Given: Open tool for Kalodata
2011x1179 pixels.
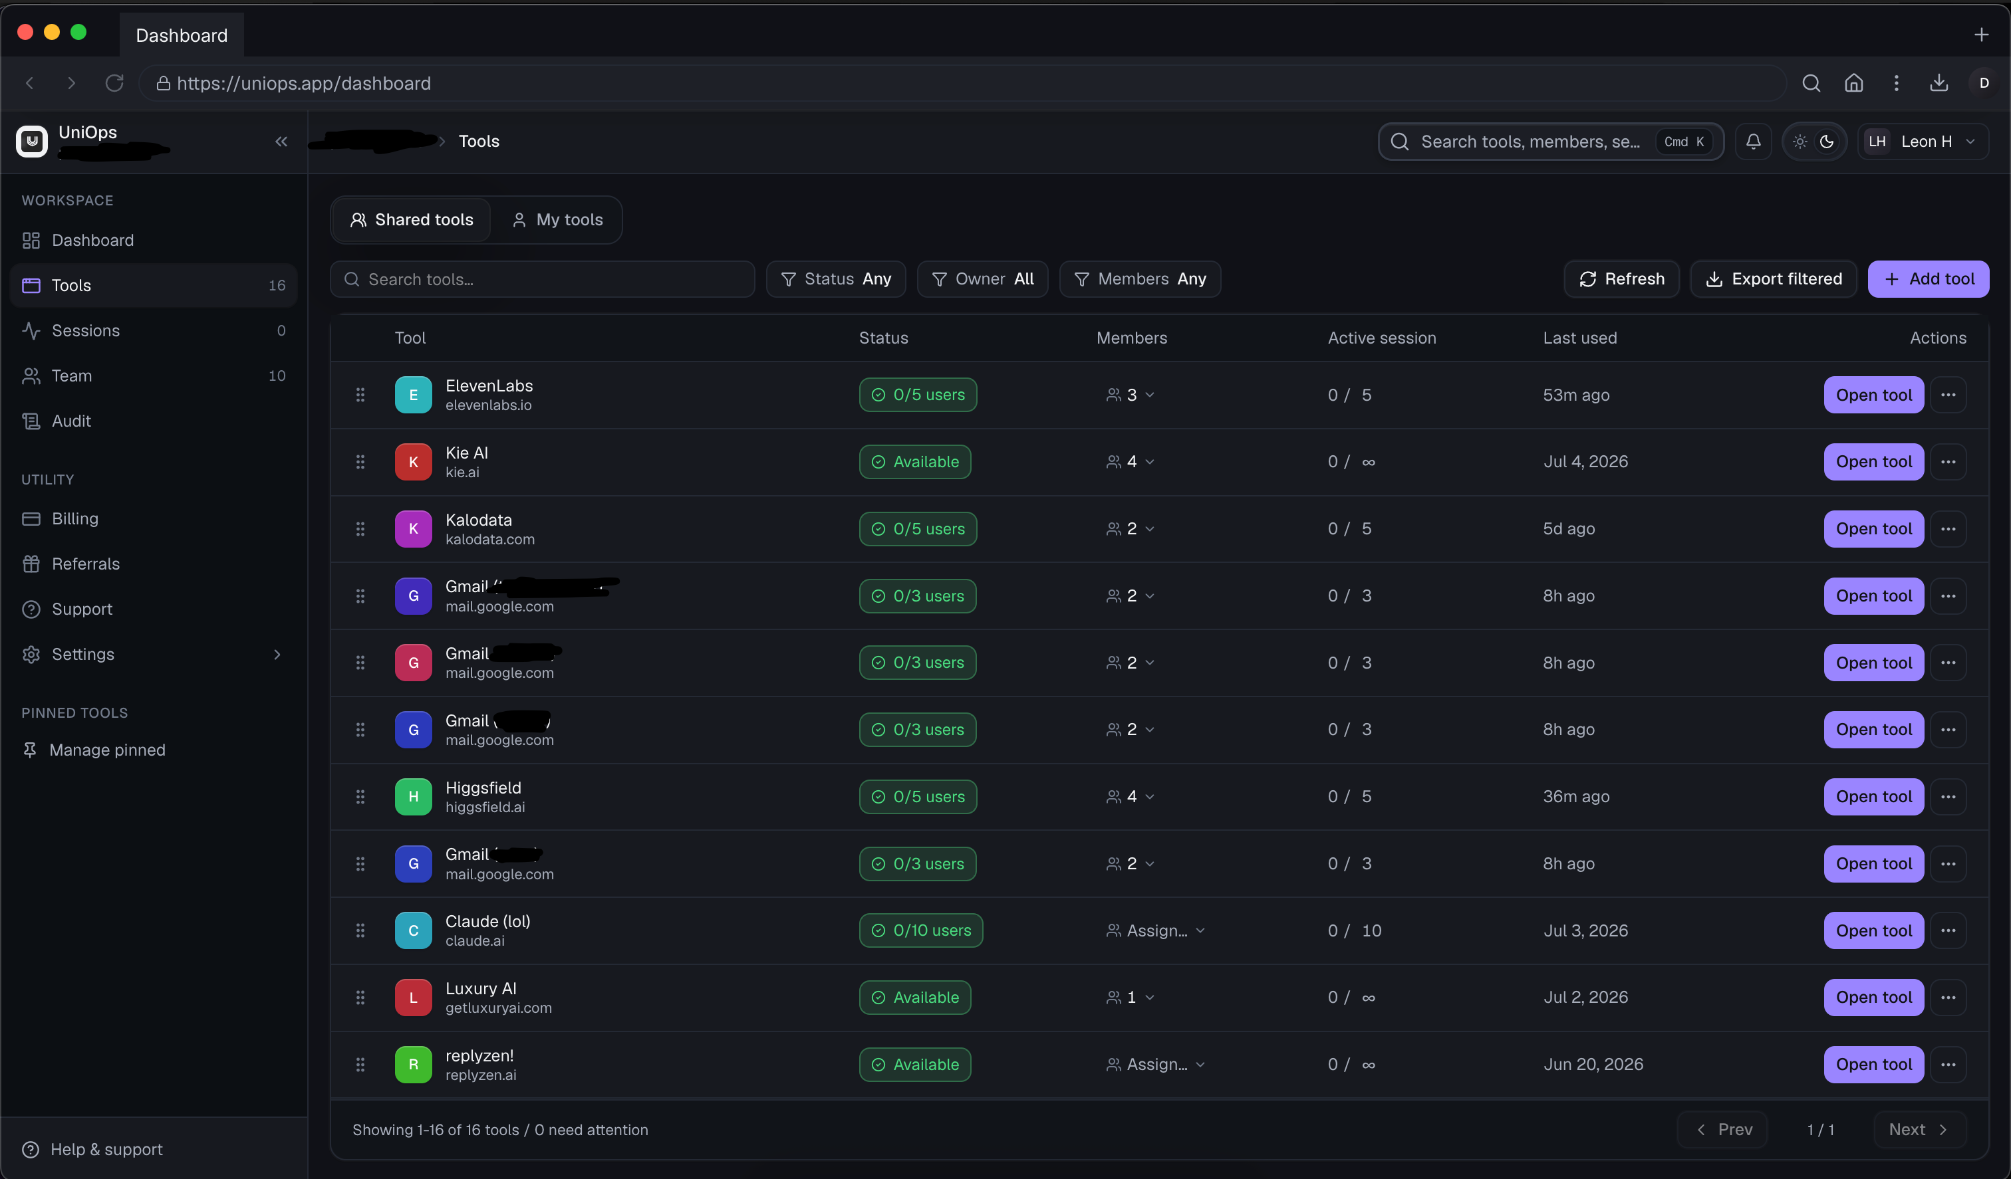Looking at the screenshot, I should [x=1873, y=529].
